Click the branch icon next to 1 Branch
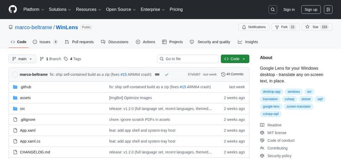The width and height of the screenshot is (341, 159). coord(42,59)
